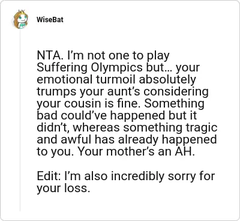Click the word trumps in the comment

click(56, 92)
